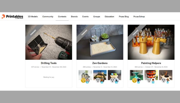
Task: Open the Events nav link
Action: (x=85, y=16)
